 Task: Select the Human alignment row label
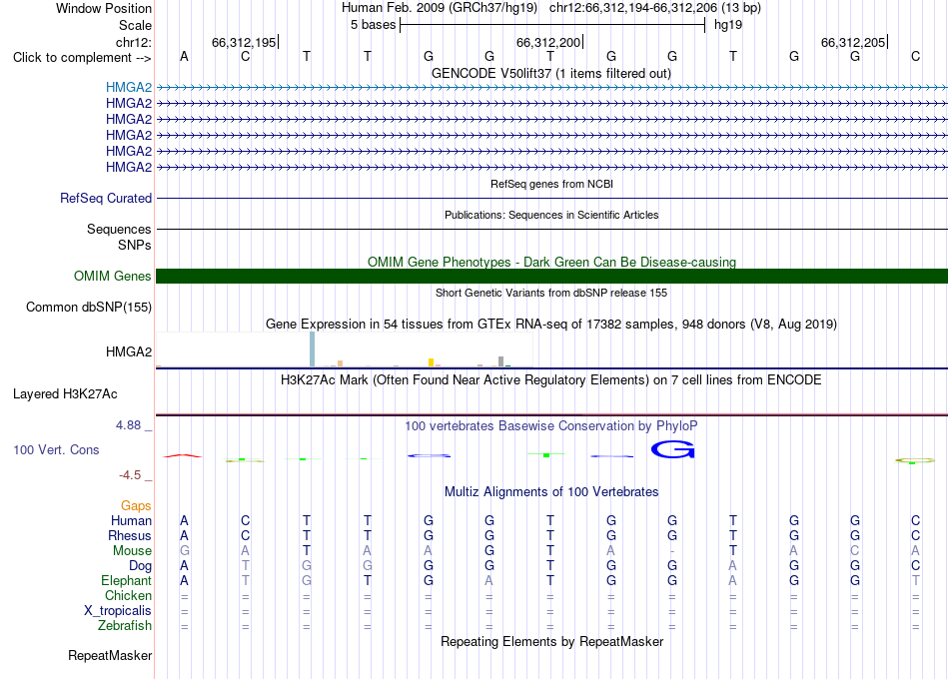pyautogui.click(x=131, y=520)
